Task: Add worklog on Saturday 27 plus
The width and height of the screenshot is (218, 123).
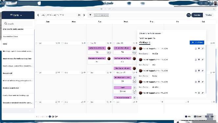Action: 214,73
